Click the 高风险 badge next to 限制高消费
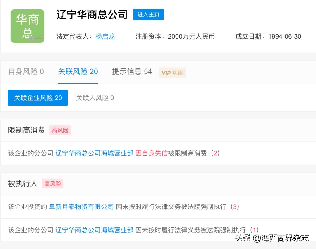This screenshot has width=316, height=249. point(60,130)
